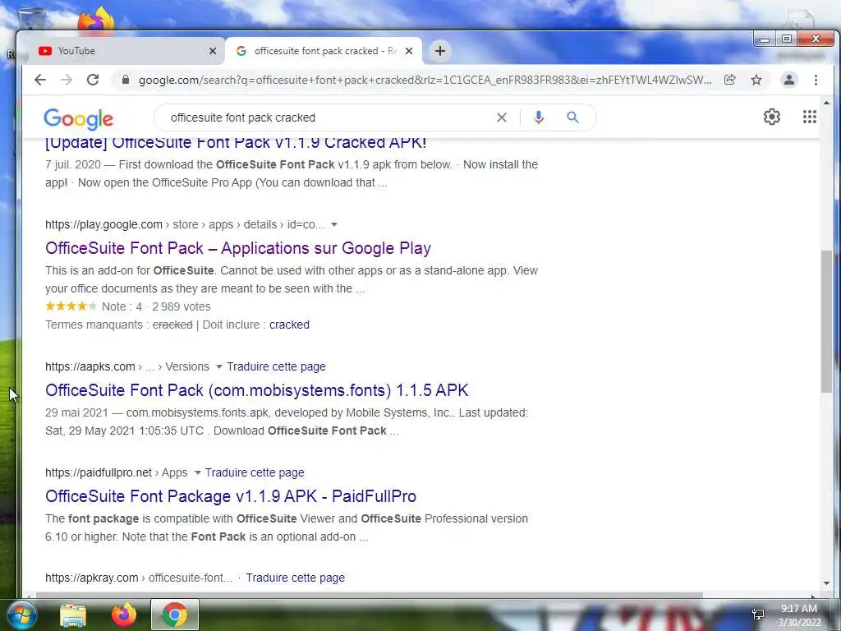The height and width of the screenshot is (631, 841).
Task: Open a new tab with the plus button
Action: click(440, 51)
